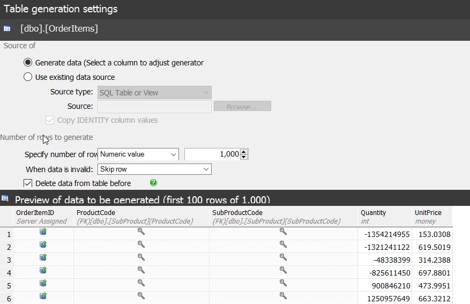This screenshot has height=304, width=470.
Task: Click Quantity cell -1354214955
Action: click(385, 234)
